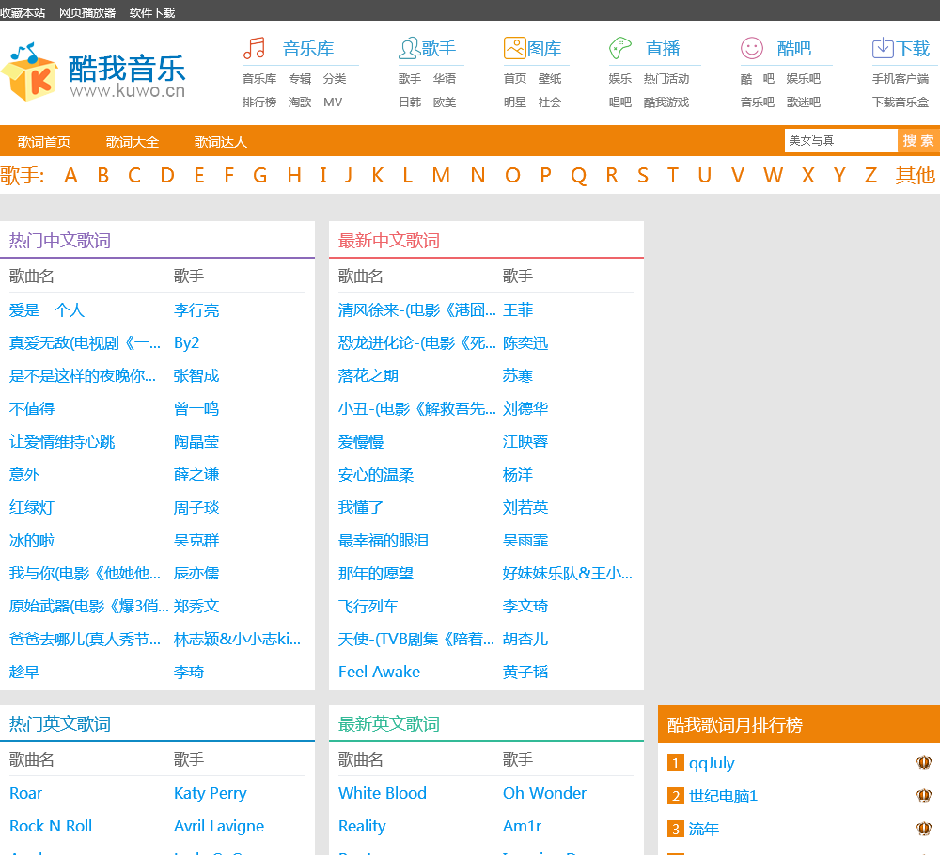Image resolution: width=940 pixels, height=855 pixels.
Task: Focus the search box containing 美女写真
Action: (839, 140)
